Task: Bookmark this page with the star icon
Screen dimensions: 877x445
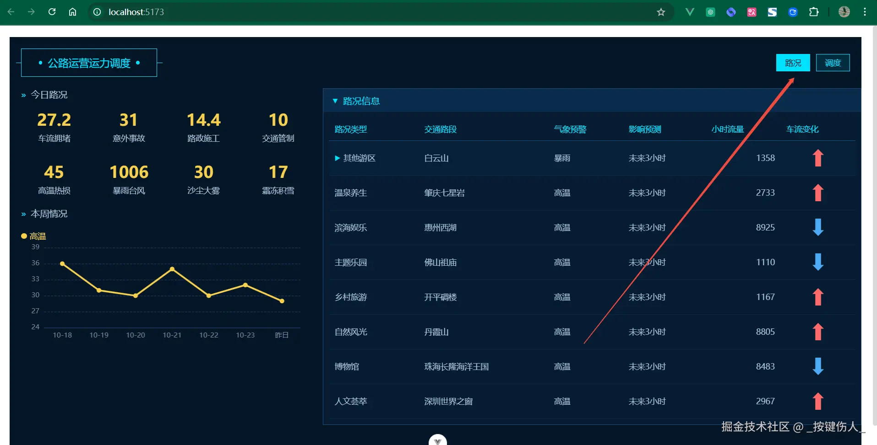Action: (x=661, y=12)
